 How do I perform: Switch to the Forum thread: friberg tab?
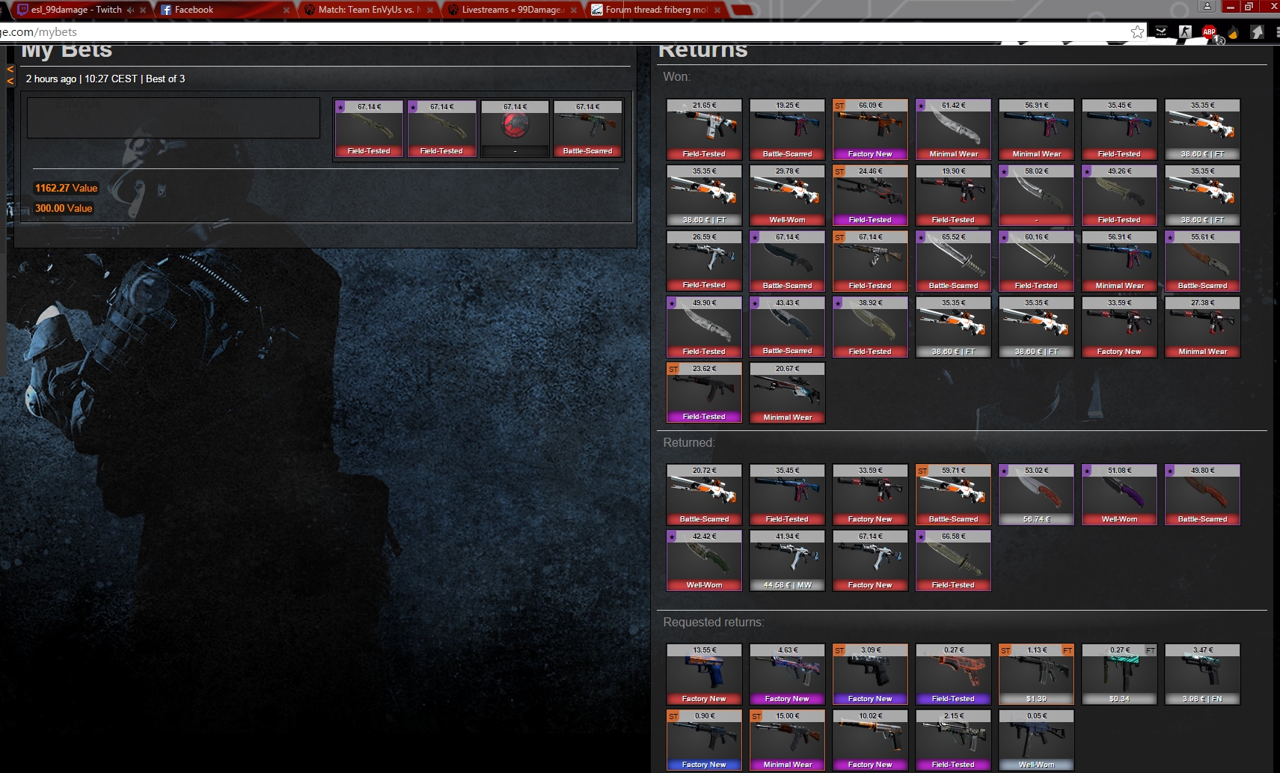[655, 10]
